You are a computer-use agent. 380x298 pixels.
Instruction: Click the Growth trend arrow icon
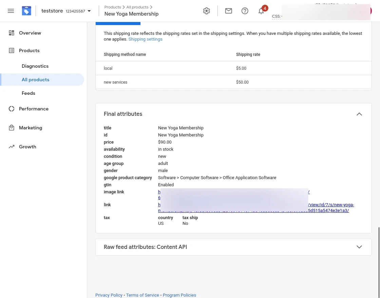pos(12,147)
